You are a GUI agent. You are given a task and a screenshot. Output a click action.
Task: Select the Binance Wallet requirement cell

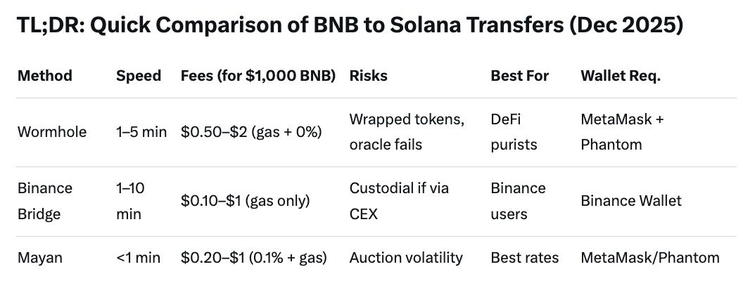click(630, 201)
